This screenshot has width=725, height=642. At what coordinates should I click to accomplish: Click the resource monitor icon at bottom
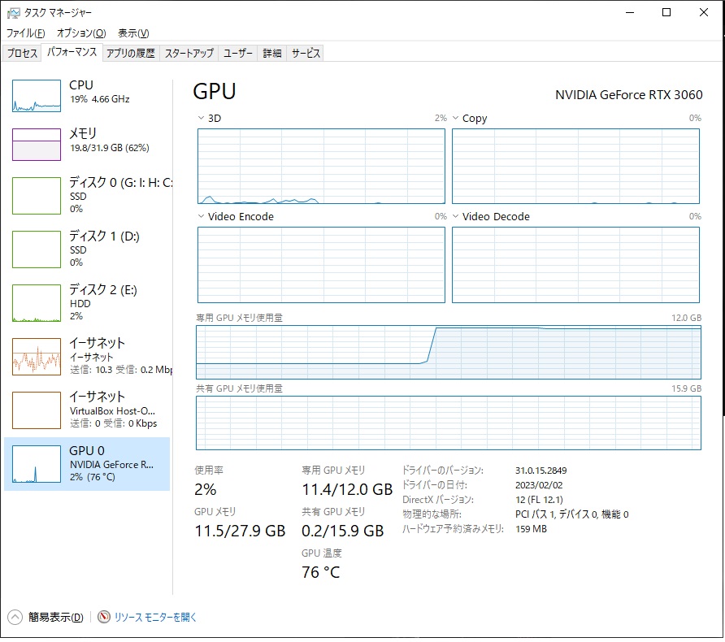(104, 617)
